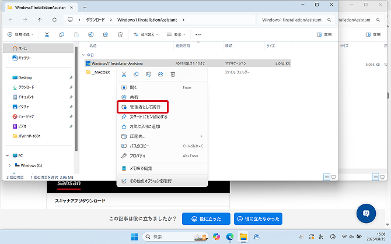Click 役に立った button
The width and height of the screenshot is (391, 244).
(206, 219)
